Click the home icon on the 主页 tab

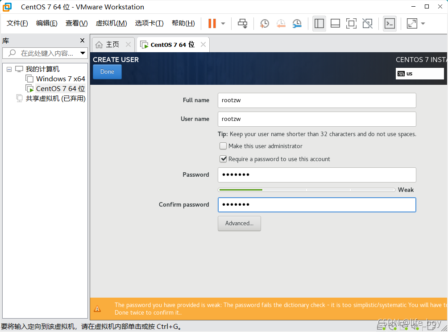99,45
